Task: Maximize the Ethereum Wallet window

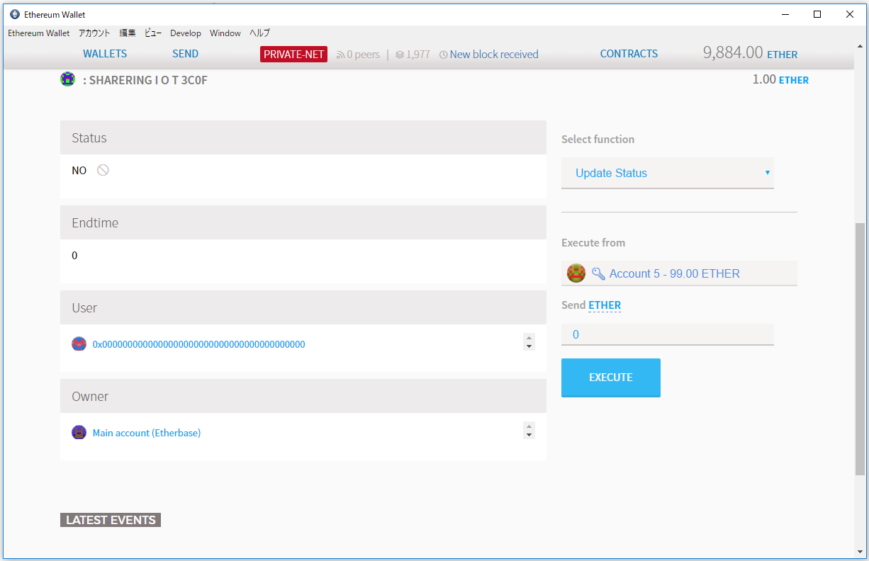Action: pos(817,14)
